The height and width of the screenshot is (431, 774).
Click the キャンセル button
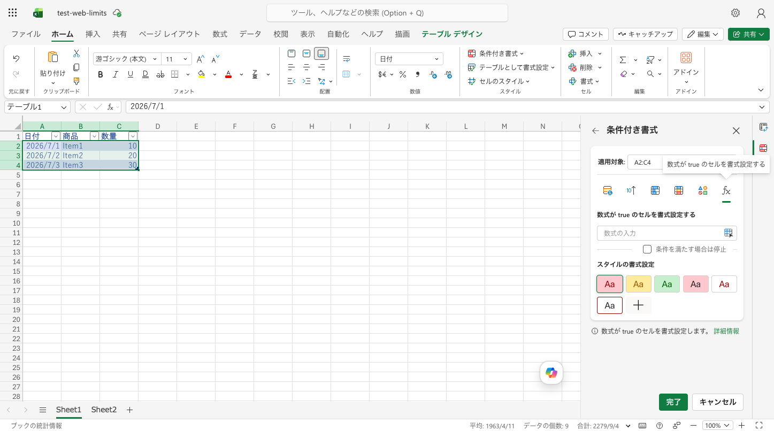point(718,402)
